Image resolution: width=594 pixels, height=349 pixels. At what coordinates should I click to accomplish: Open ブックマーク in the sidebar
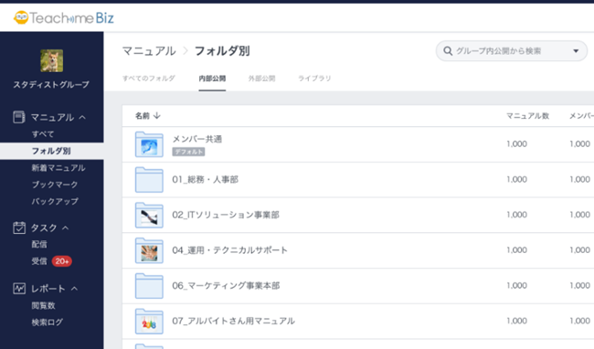pos(55,185)
